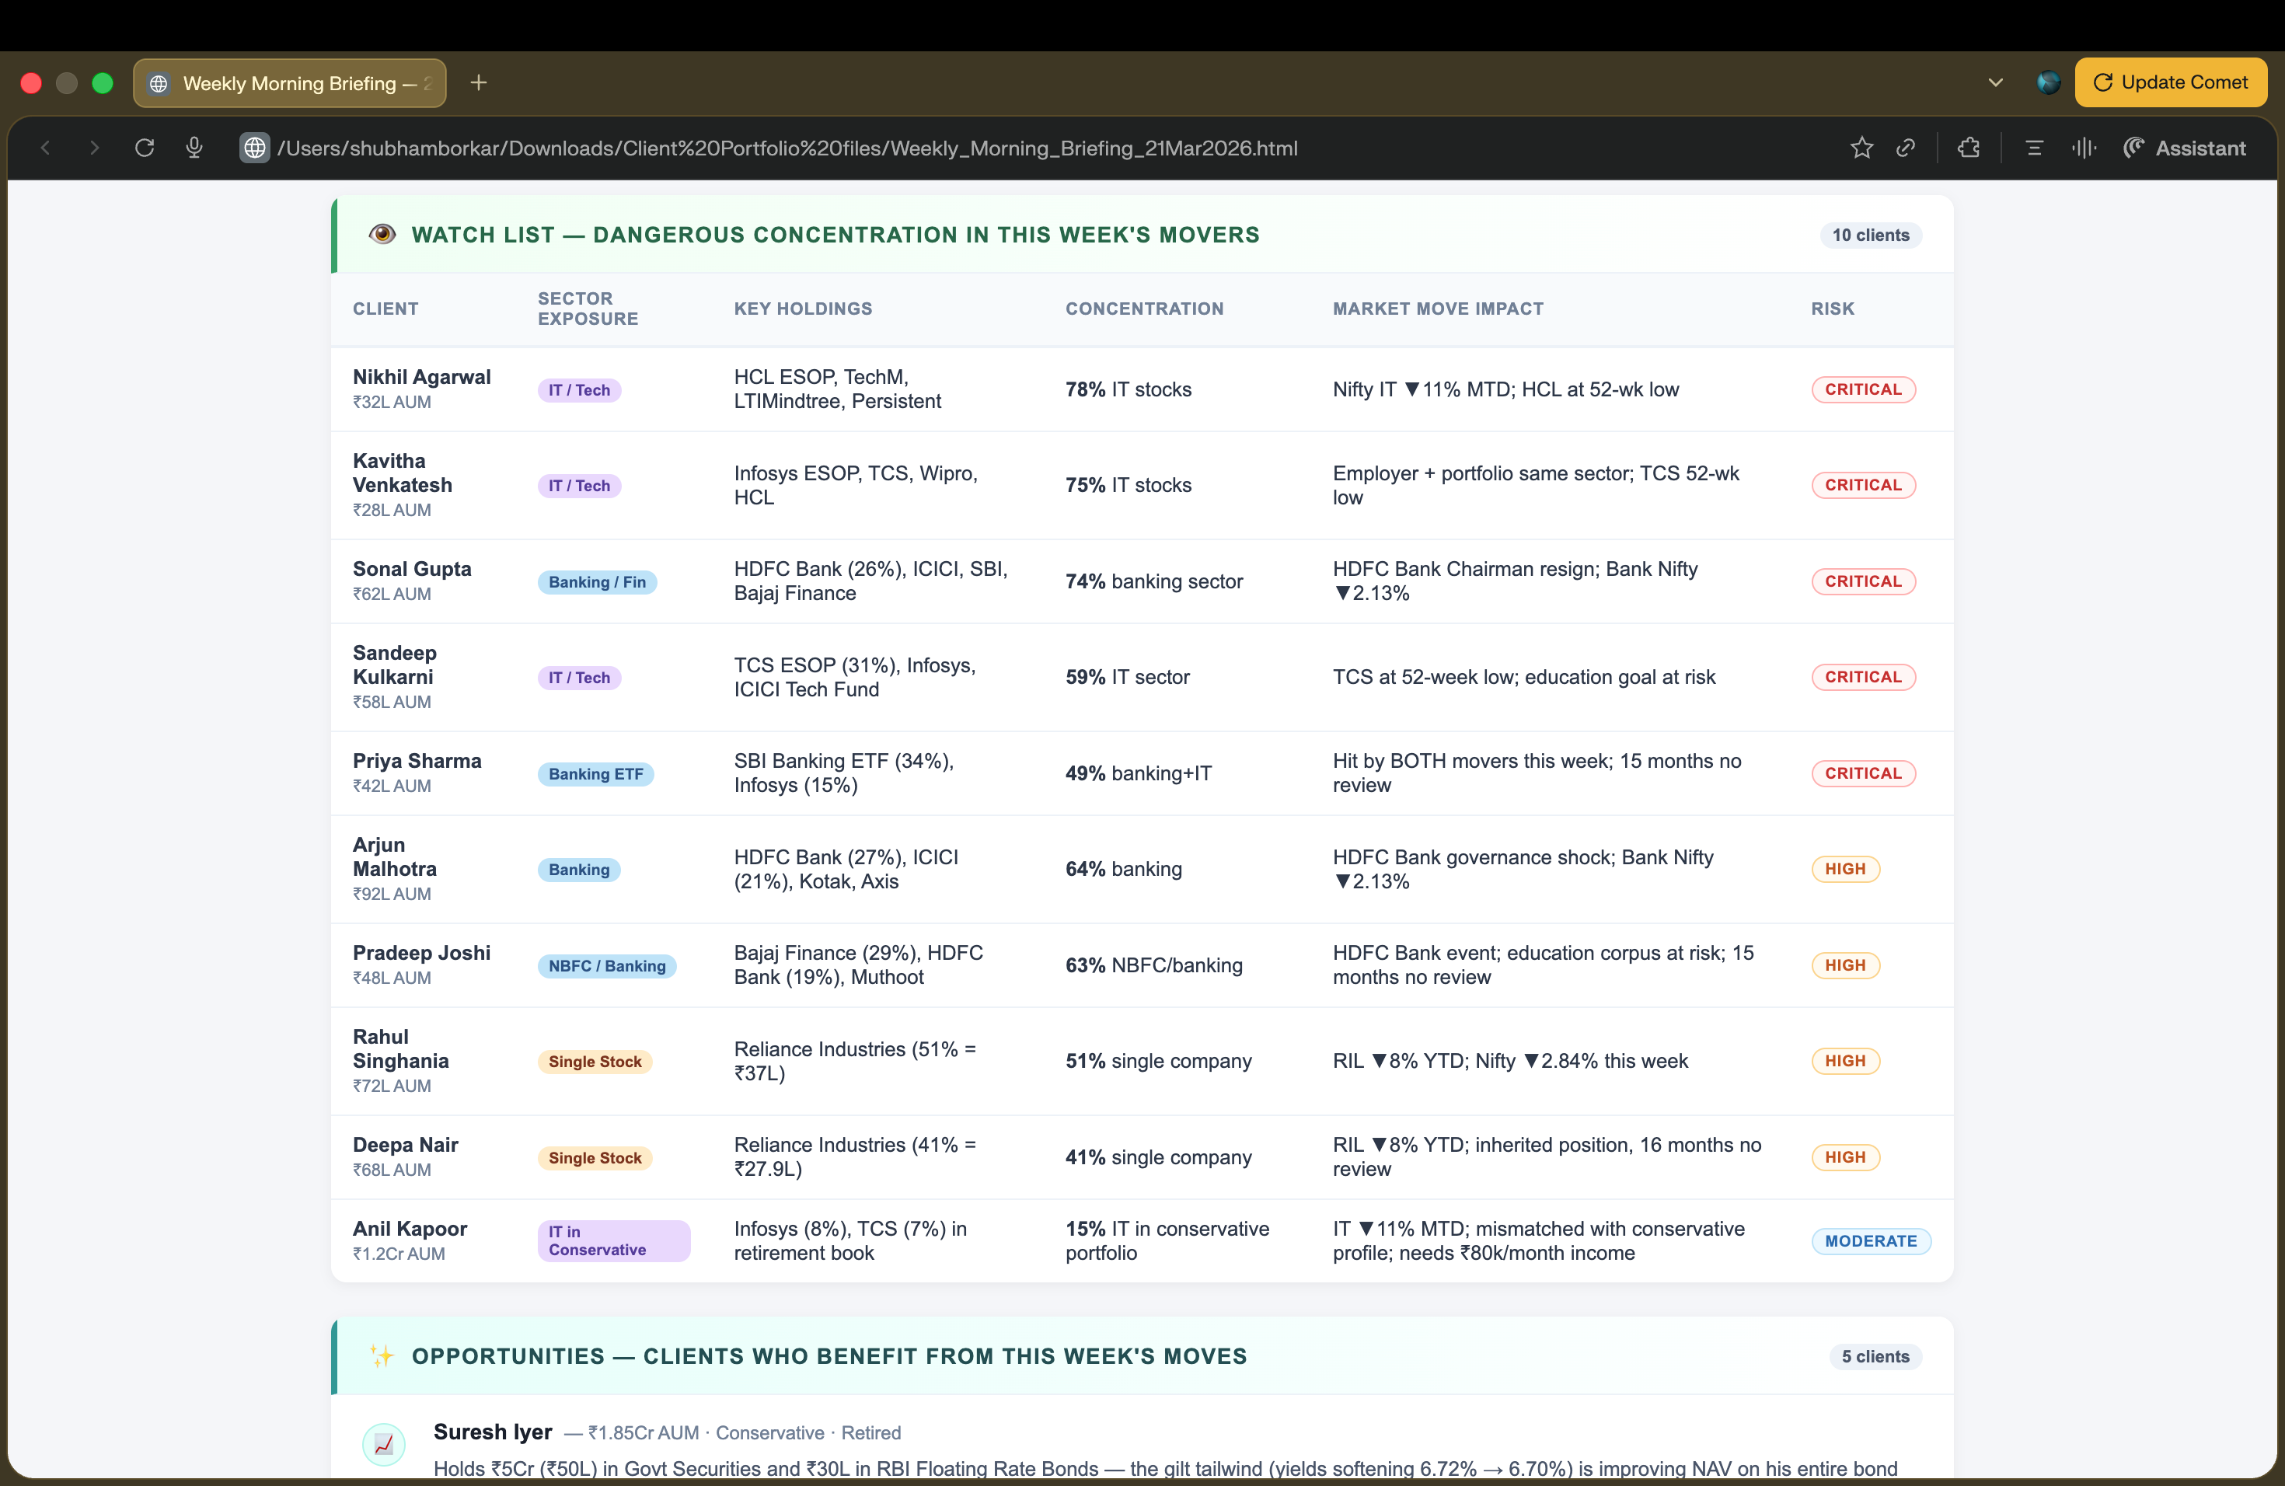The width and height of the screenshot is (2285, 1486).
Task: Click the Banking / Fin sector tag
Action: tap(596, 581)
